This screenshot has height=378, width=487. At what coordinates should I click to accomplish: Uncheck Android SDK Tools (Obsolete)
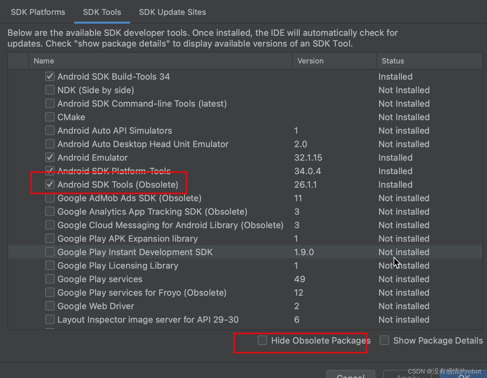point(50,184)
